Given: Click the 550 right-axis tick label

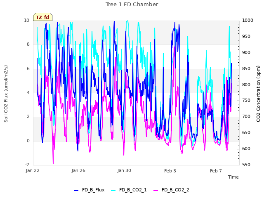Looking at the screenshot, I should point(246,165).
